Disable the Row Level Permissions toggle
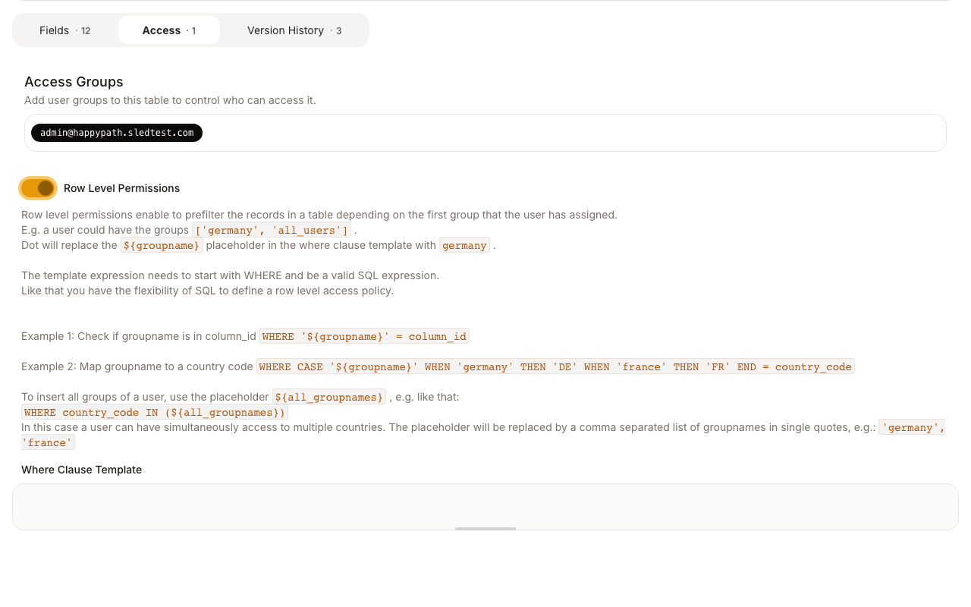 pos(38,188)
